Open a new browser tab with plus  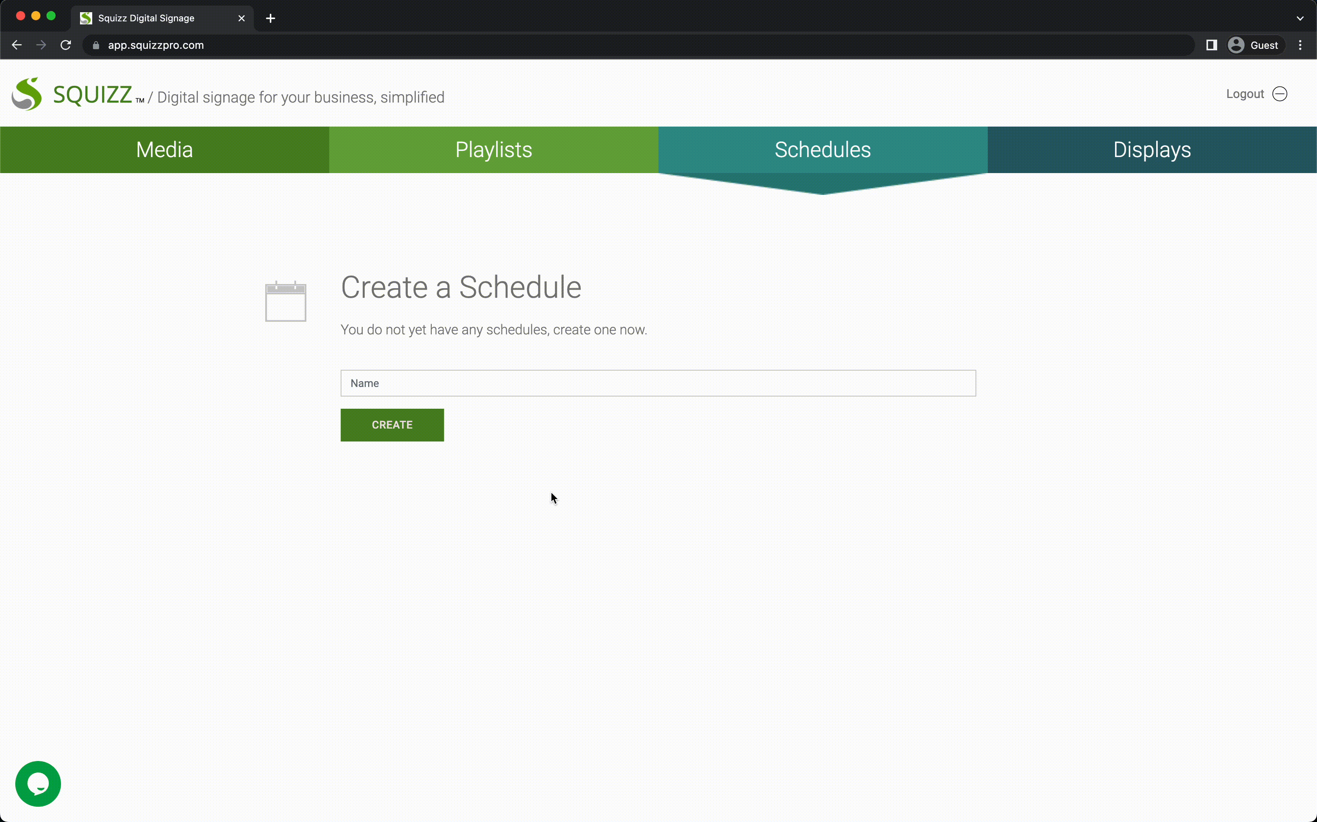click(271, 18)
